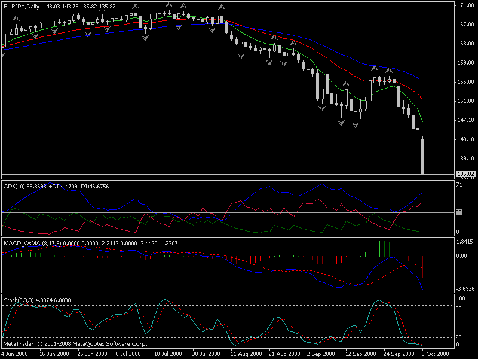478x359 pixels.
Task: Click the ADX(10) indicator label
Action: tap(13, 186)
